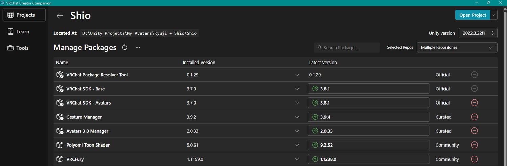Remove the Avatars 3.0 Manager package
Screen dimensions: 507x166
click(x=474, y=131)
